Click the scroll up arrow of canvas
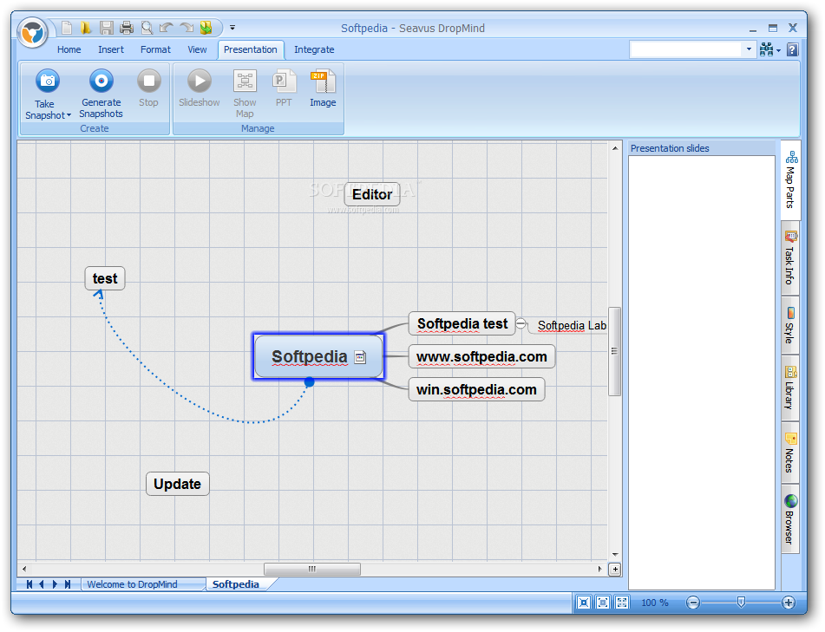 614,148
